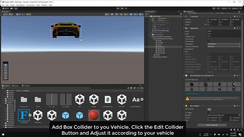Start Play mode

tap(118, 8)
